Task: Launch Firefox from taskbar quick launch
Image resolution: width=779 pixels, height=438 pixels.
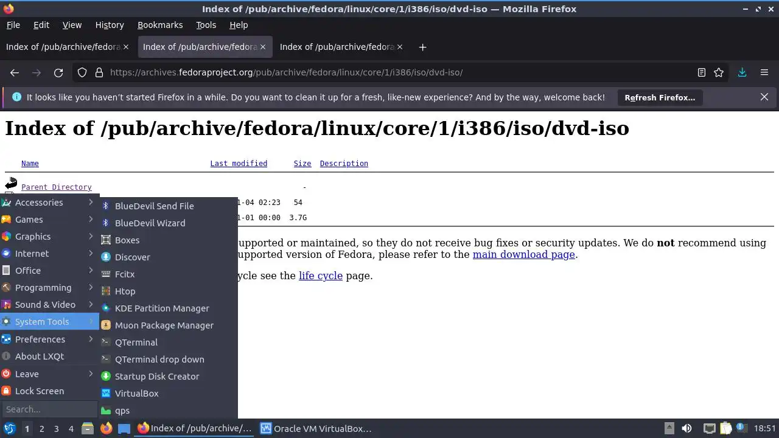Action: coord(106,428)
